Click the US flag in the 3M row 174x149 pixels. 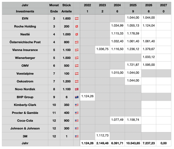click(77, 136)
